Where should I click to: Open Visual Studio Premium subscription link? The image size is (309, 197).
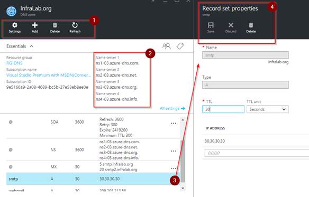click(x=49, y=75)
